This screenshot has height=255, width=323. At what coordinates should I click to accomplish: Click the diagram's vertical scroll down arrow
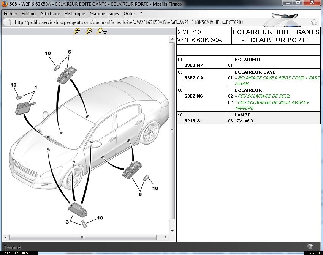172,231
